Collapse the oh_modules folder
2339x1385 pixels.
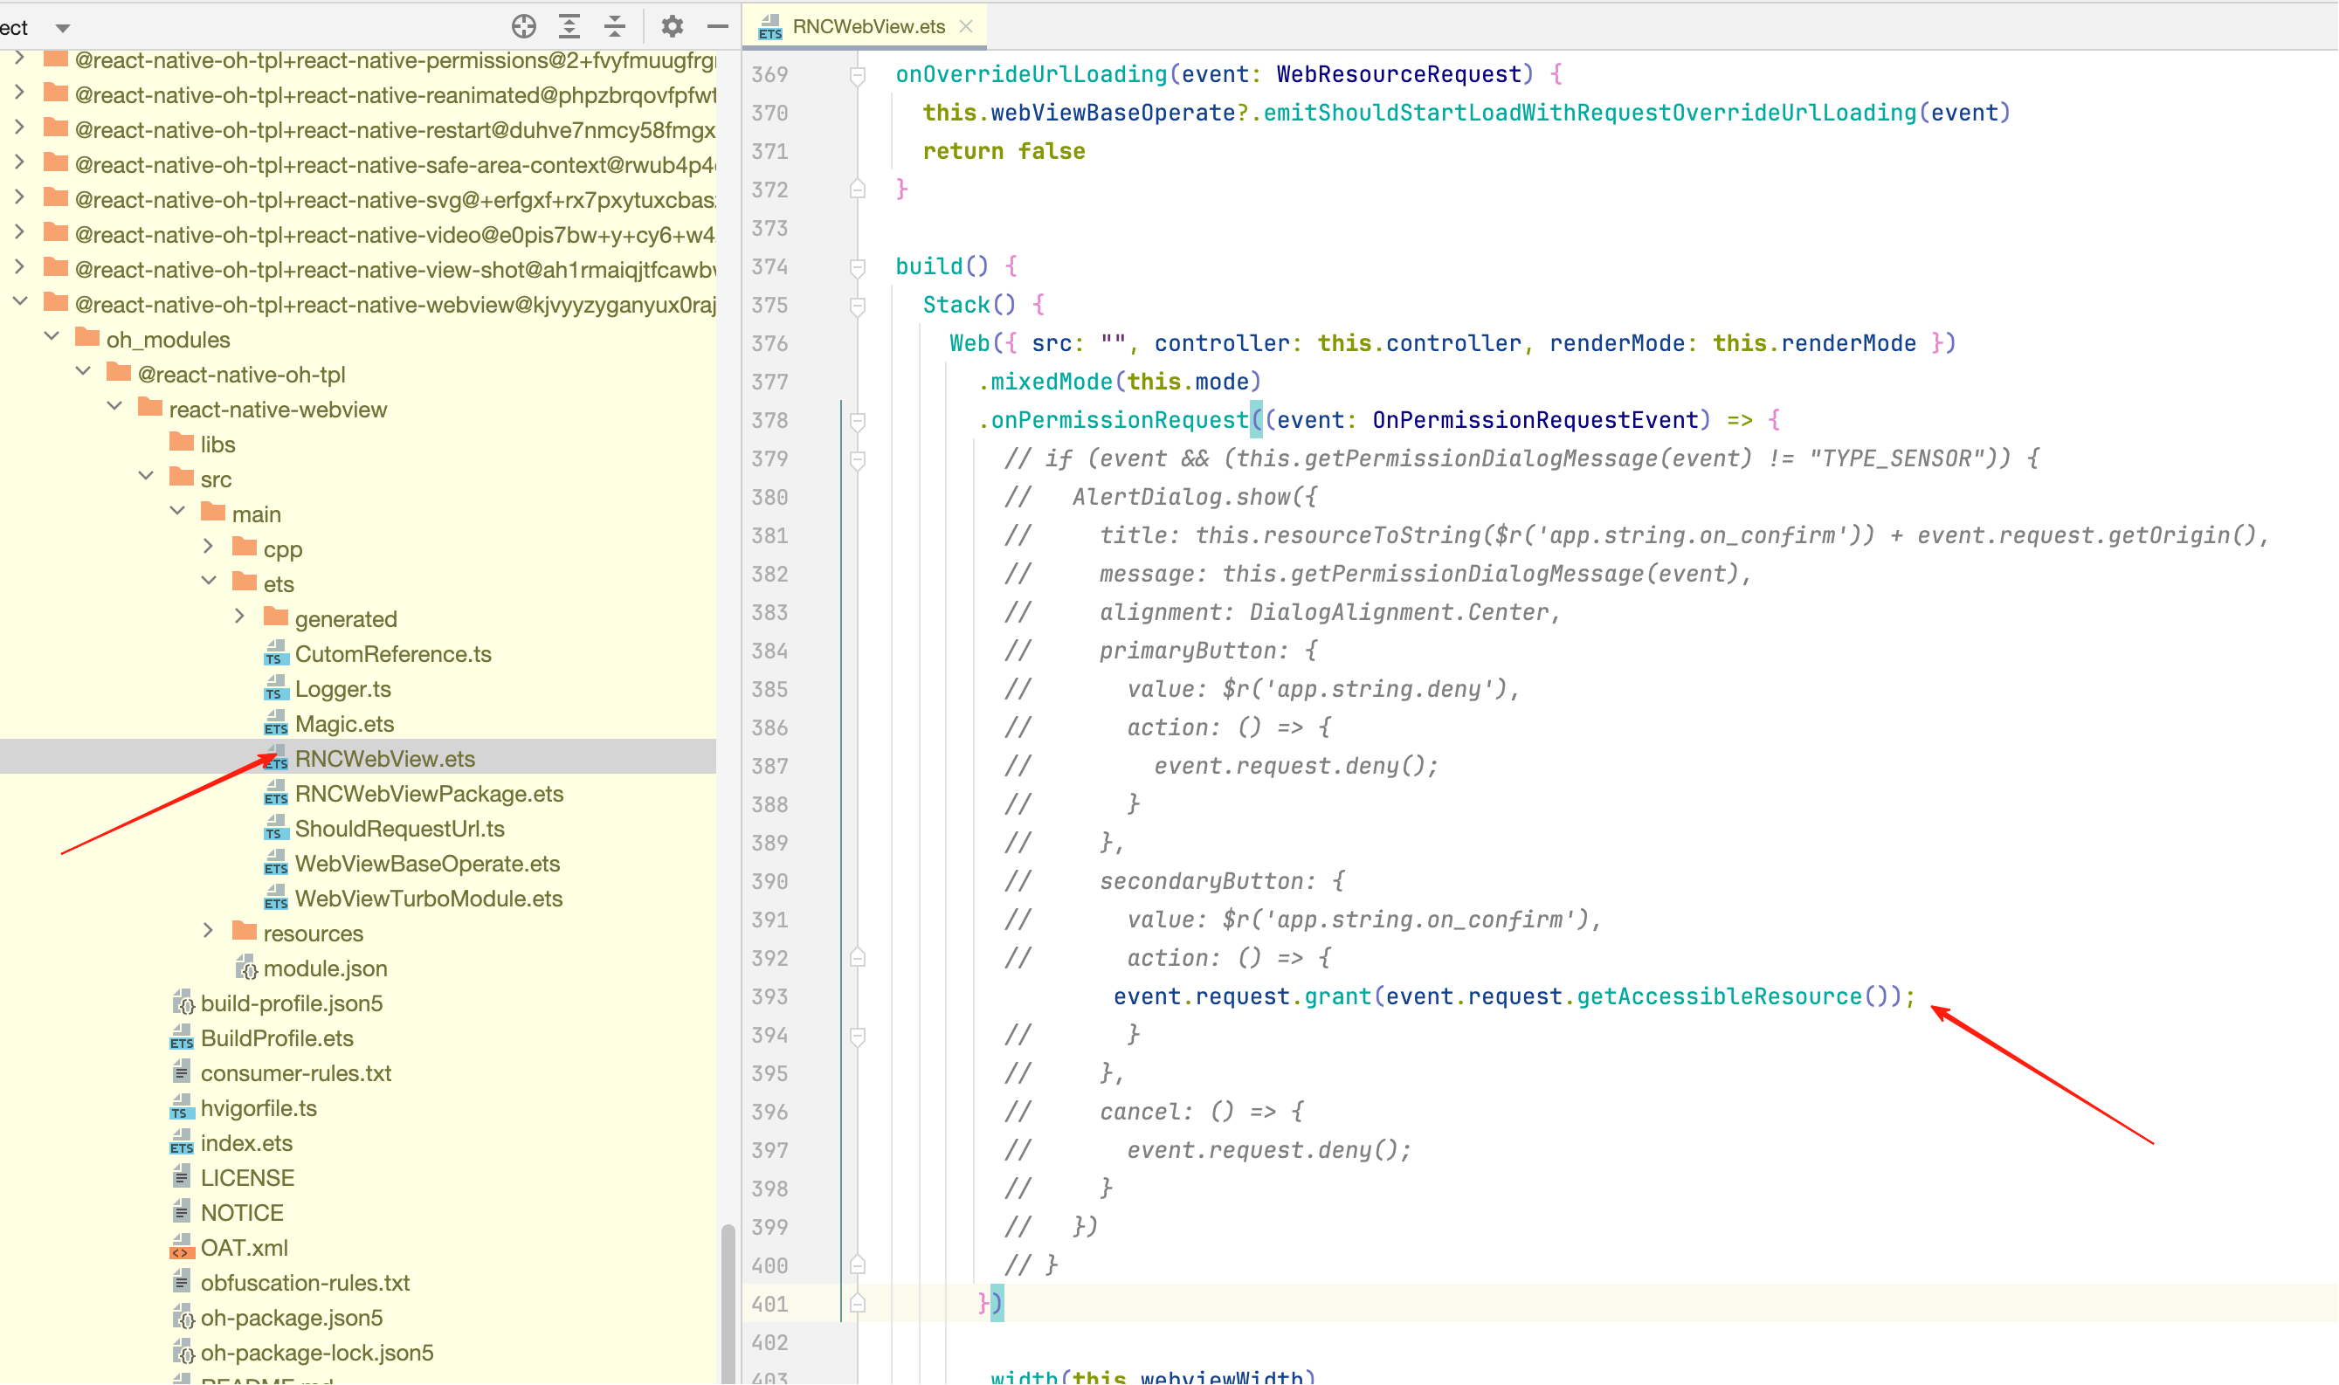[52, 337]
